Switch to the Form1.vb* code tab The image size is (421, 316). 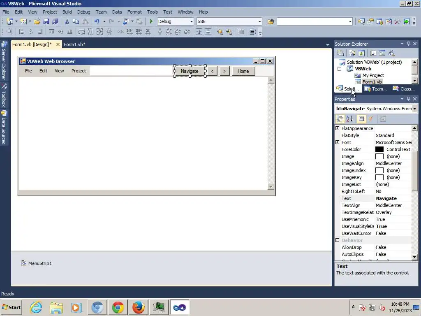(74, 44)
